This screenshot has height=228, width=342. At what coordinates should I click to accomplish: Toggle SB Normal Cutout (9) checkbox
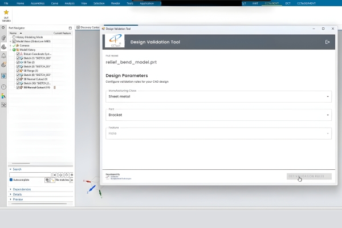[x=18, y=79]
